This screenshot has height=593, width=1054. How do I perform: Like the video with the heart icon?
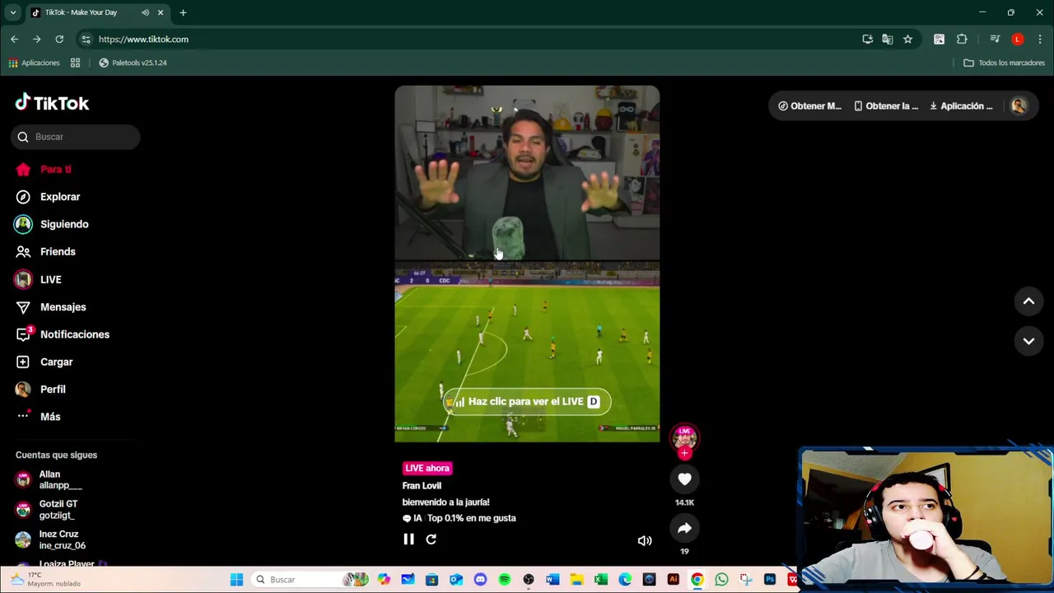tap(684, 479)
